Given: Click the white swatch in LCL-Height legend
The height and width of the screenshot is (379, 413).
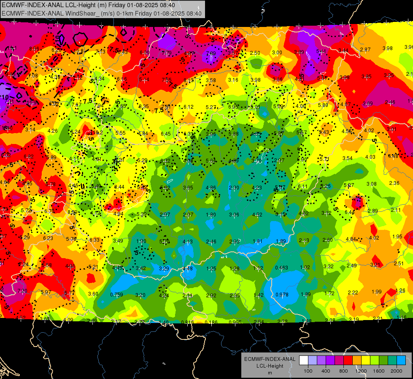Looking at the screenshot, I should point(304,360).
